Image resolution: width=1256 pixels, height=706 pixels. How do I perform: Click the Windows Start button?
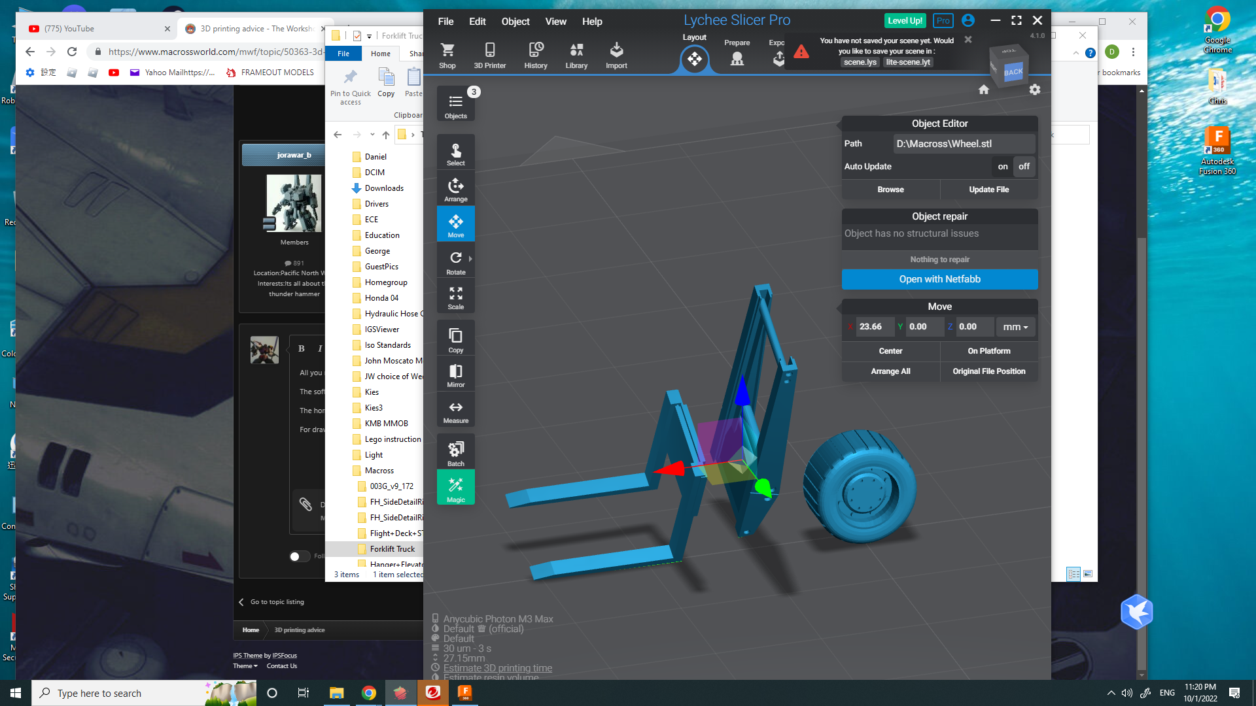(x=16, y=693)
